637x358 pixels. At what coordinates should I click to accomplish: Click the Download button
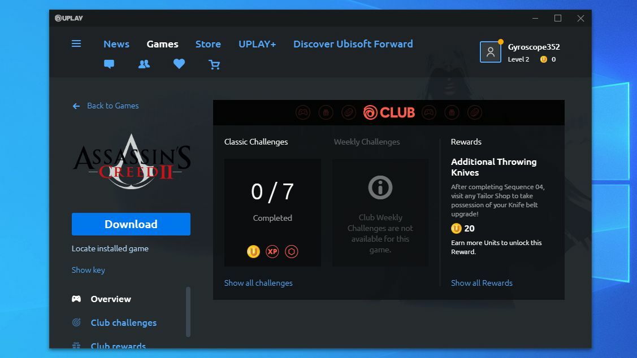(131, 224)
